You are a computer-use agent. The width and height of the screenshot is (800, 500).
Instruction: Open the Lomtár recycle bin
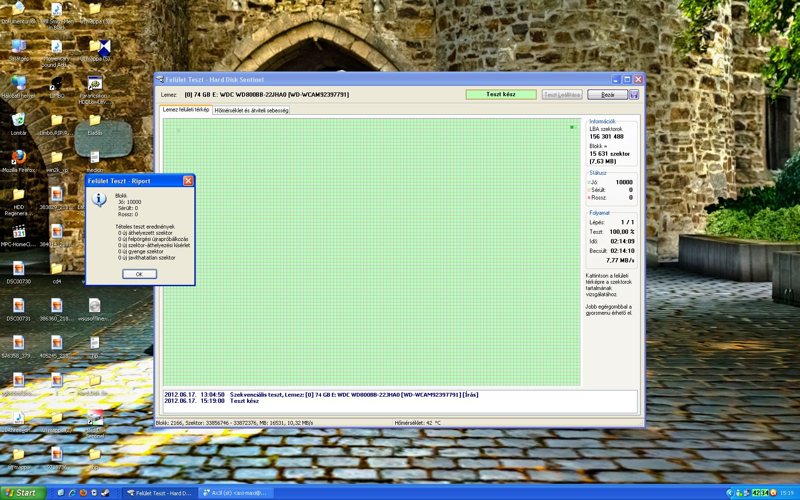click(19, 125)
